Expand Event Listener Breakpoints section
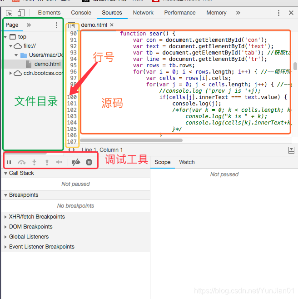Screen dimensions: 298x299 point(41,247)
